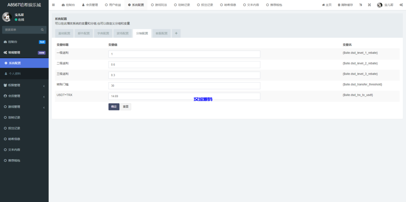
Task: Open 控制台 dashboard in the left sidebar
Action: pos(24,42)
